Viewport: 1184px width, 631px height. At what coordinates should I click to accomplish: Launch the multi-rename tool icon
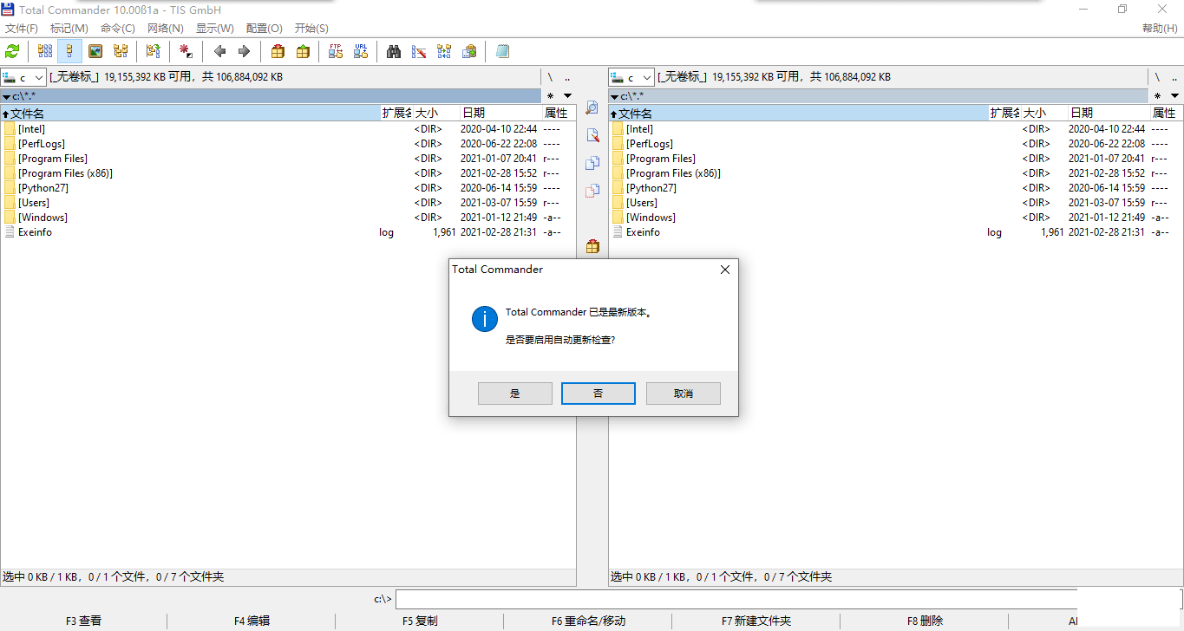419,51
